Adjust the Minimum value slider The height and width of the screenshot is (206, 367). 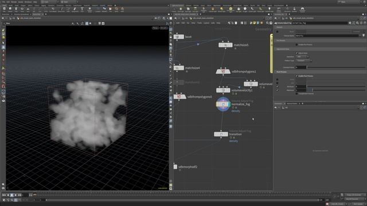[x=336, y=86]
